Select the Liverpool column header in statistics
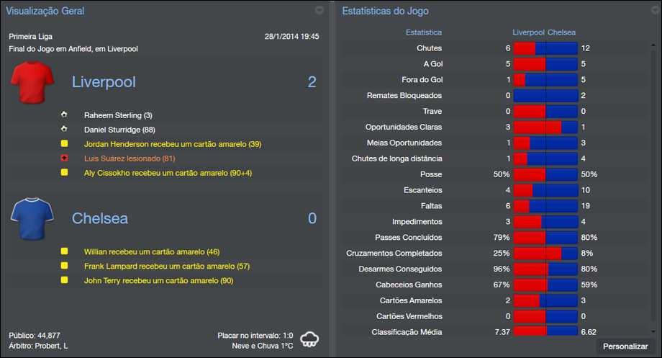Viewport: 662px width, 358px height. 528,32
